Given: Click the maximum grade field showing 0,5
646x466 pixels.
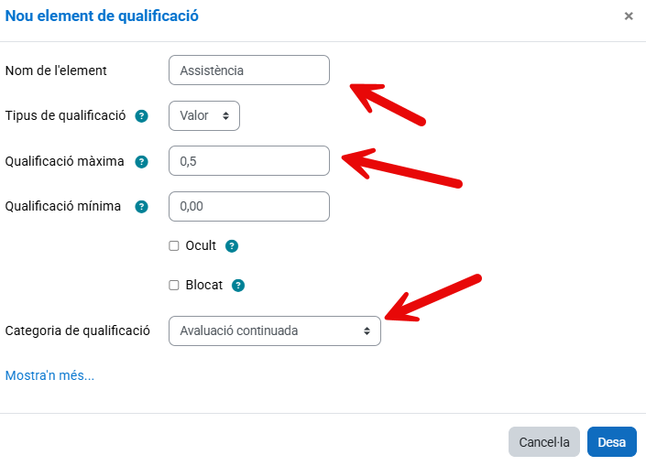Looking at the screenshot, I should [x=248, y=161].
